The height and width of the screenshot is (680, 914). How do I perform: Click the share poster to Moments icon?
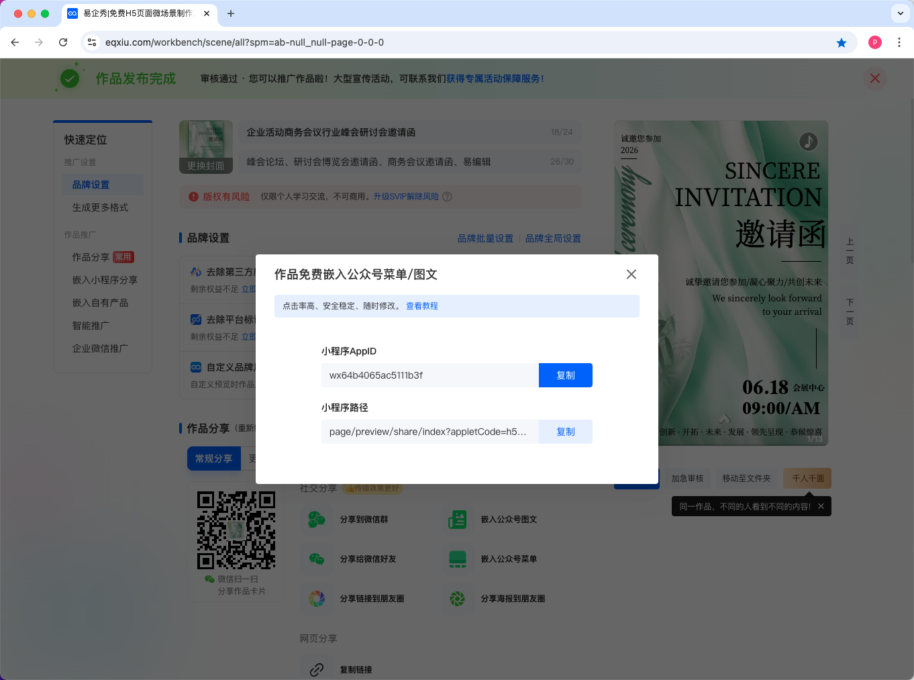point(458,598)
